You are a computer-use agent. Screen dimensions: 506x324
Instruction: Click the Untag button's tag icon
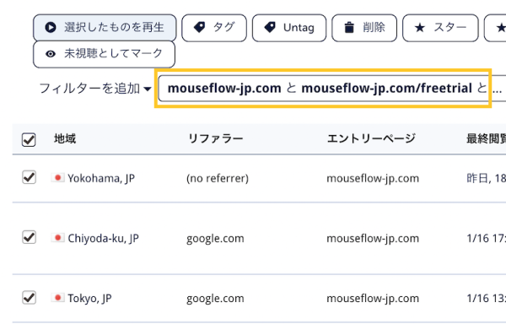pyautogui.click(x=270, y=28)
